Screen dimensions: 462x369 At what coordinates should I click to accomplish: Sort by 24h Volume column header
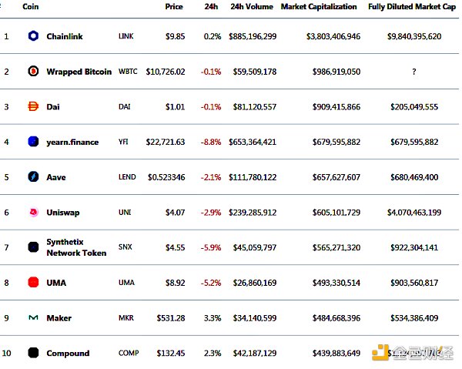tap(251, 7)
